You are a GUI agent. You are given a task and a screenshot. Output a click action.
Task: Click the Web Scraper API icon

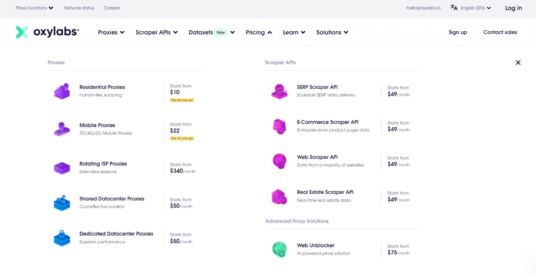pyautogui.click(x=280, y=161)
